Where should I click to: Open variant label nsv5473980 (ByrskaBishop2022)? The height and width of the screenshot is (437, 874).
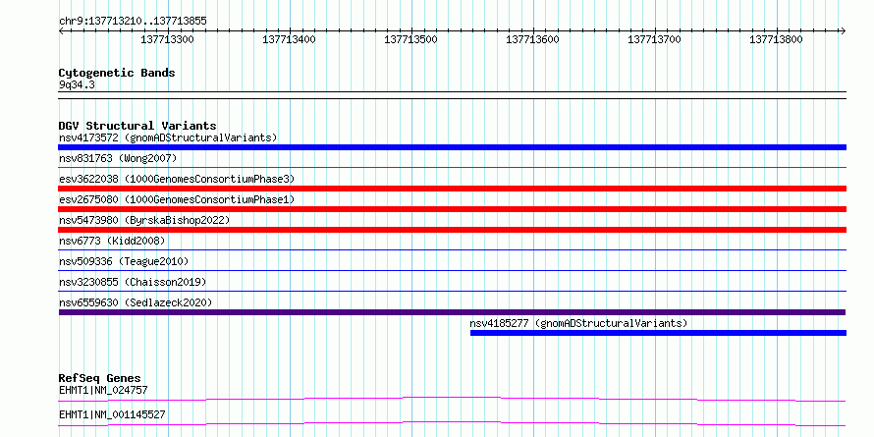coord(144,220)
